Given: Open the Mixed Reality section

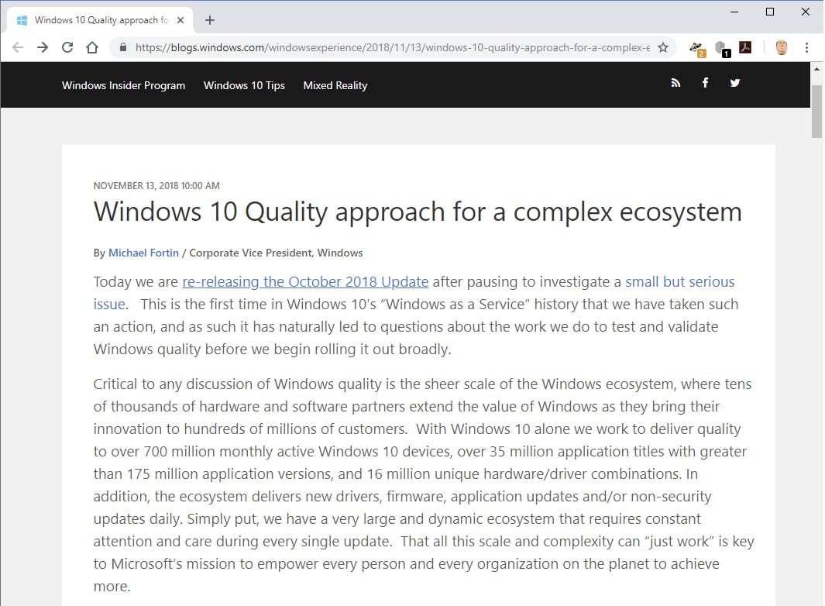Looking at the screenshot, I should pos(335,85).
